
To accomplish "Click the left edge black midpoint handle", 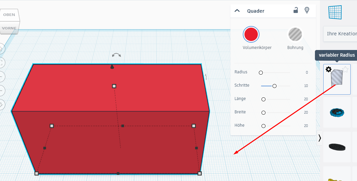I will point(45,148).
